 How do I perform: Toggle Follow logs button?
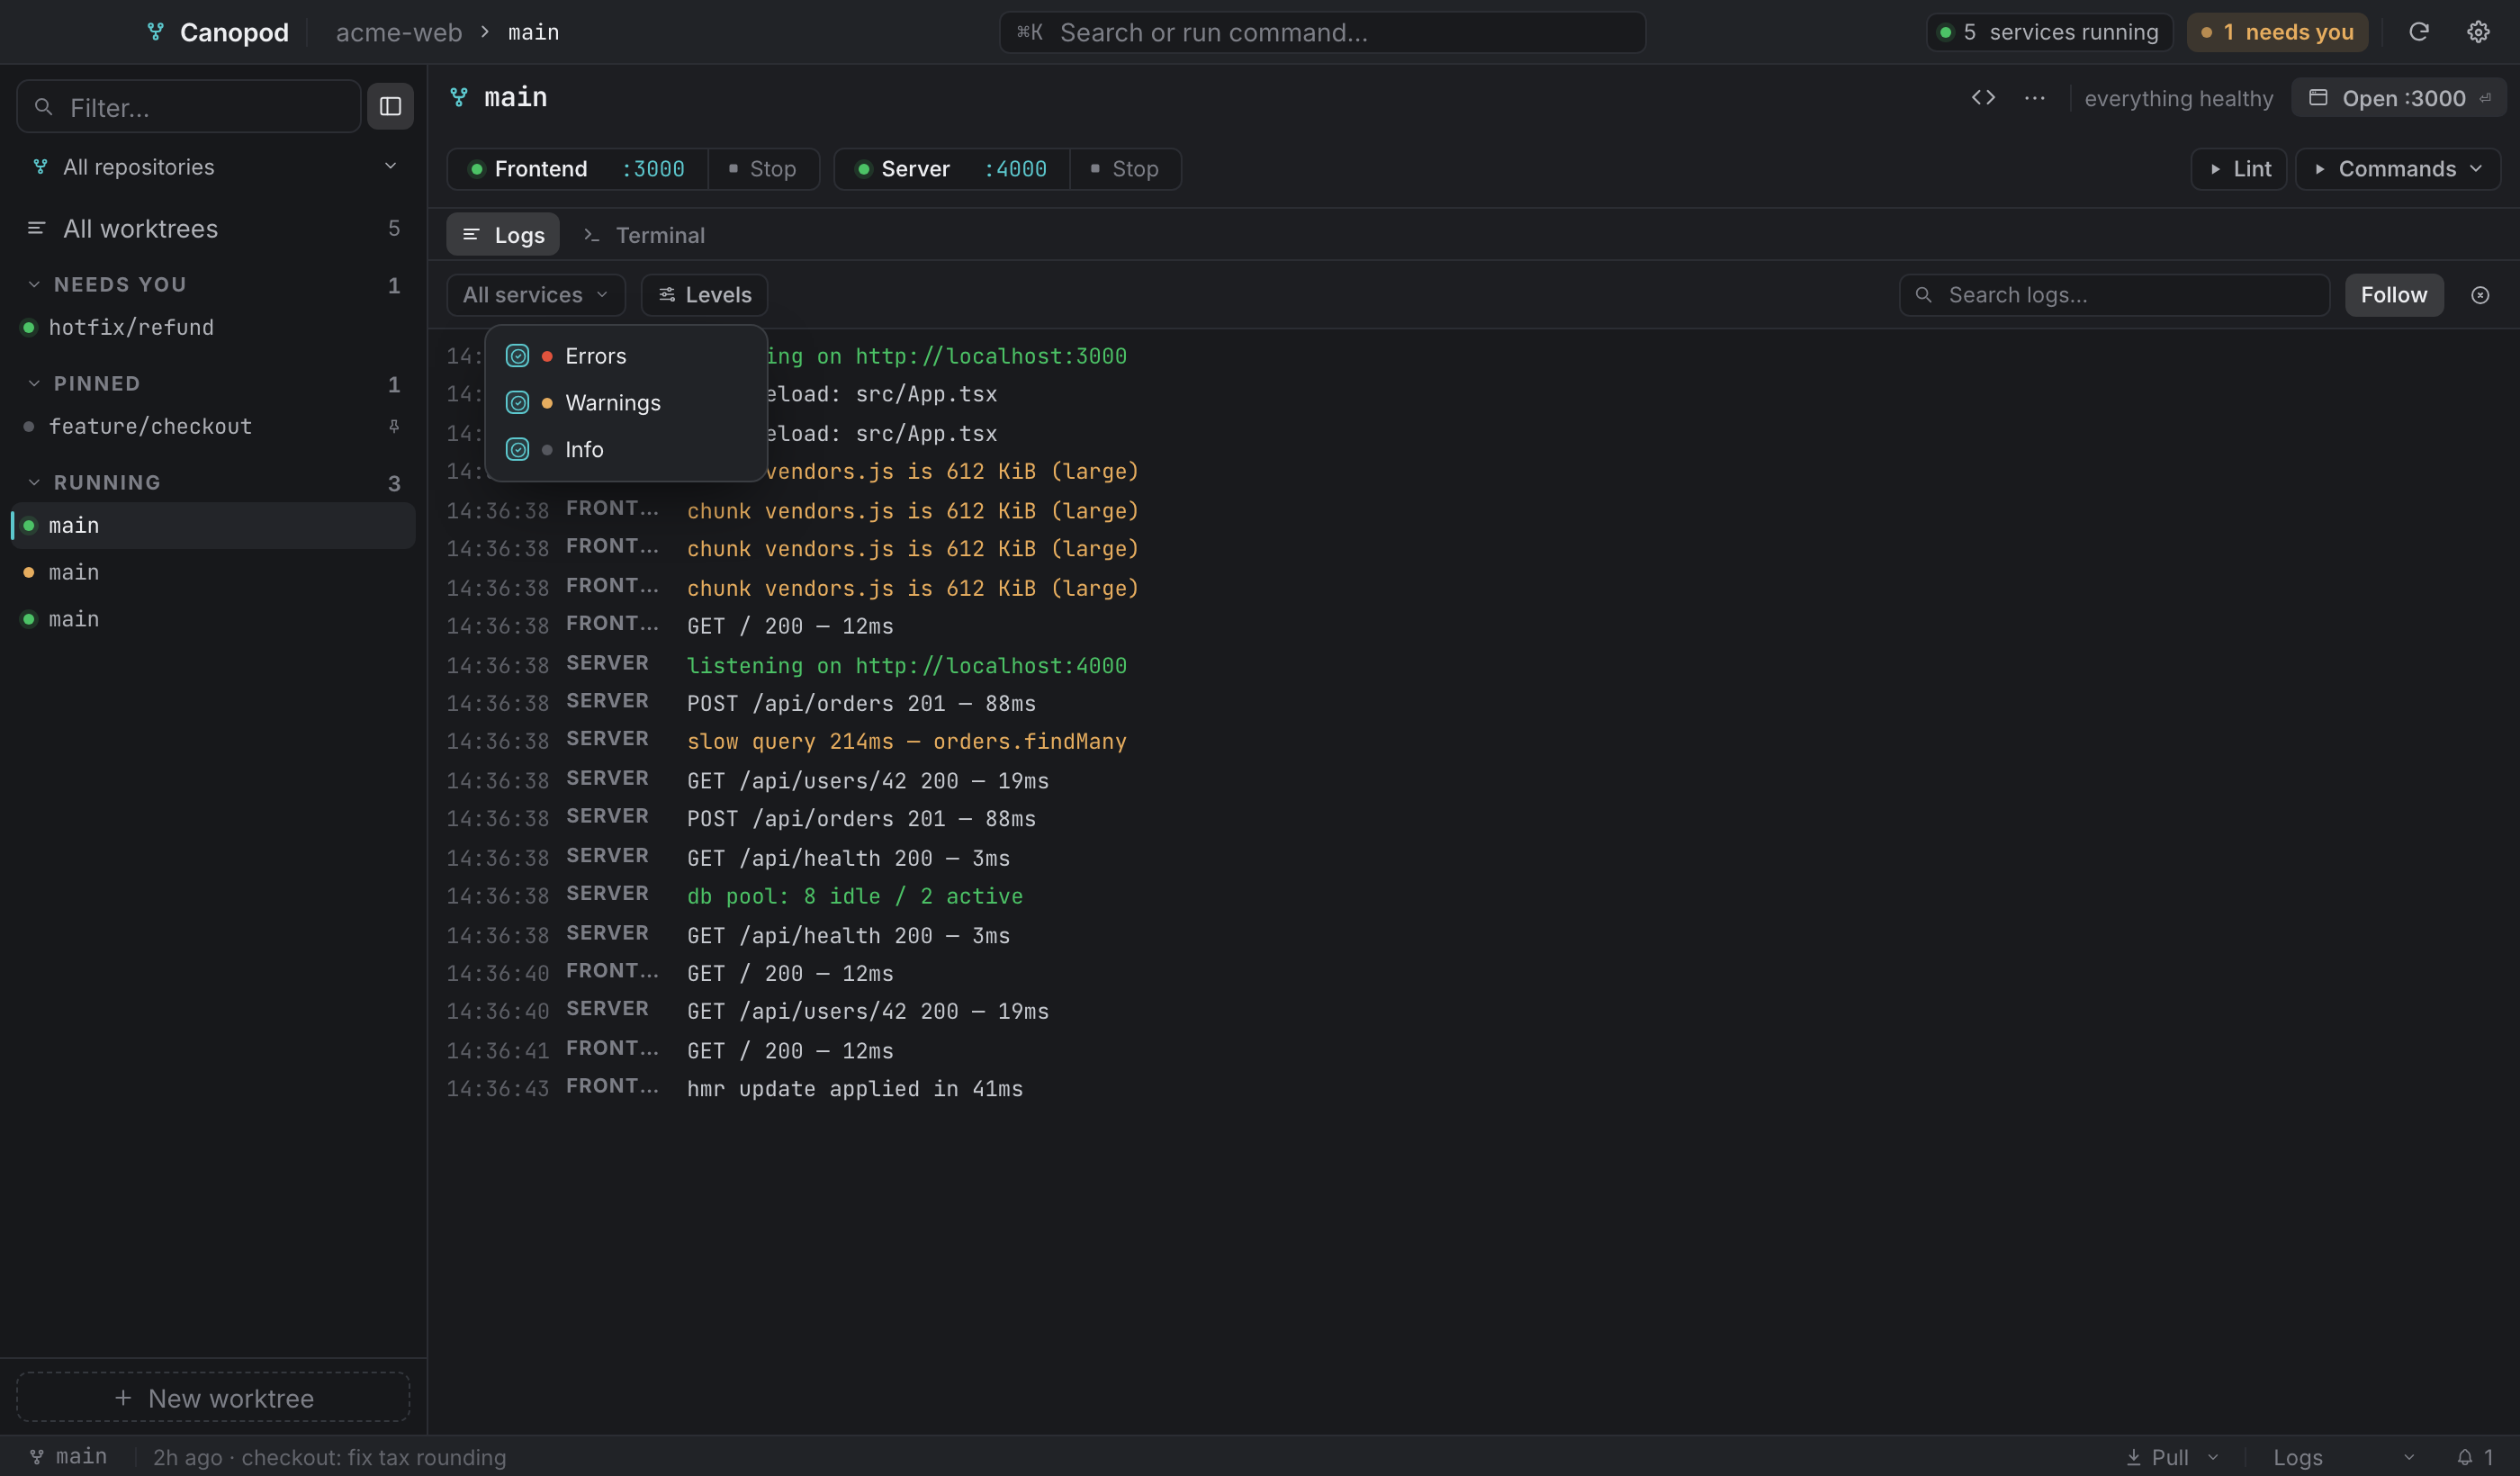(x=2394, y=295)
